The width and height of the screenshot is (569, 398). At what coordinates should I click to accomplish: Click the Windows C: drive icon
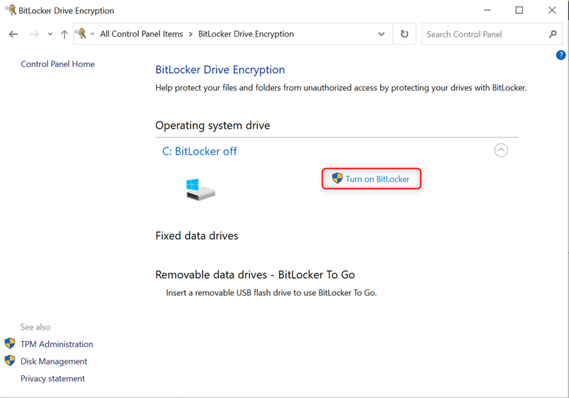(200, 189)
